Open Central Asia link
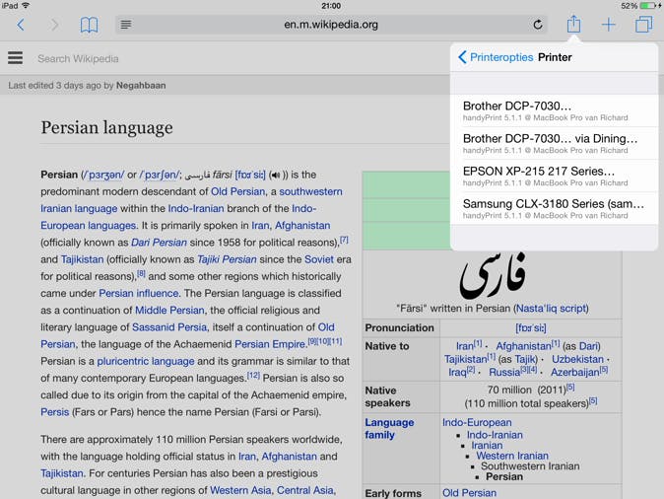The height and width of the screenshot is (499, 664). click(304, 490)
